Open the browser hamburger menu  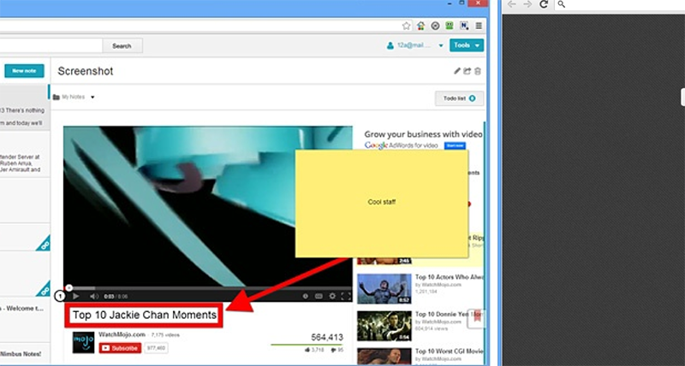tap(479, 26)
